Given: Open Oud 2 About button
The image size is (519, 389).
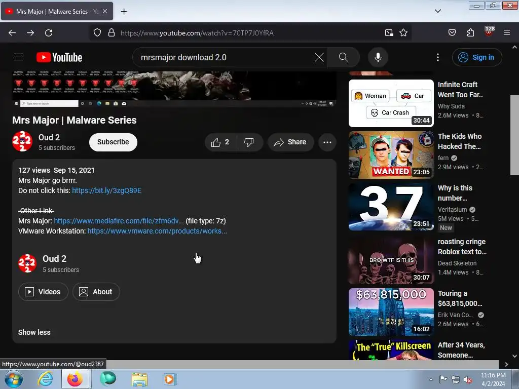Looking at the screenshot, I should pos(96,292).
